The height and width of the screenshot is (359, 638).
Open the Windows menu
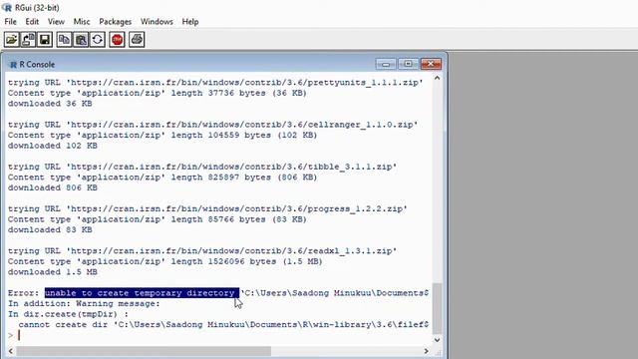(x=157, y=22)
